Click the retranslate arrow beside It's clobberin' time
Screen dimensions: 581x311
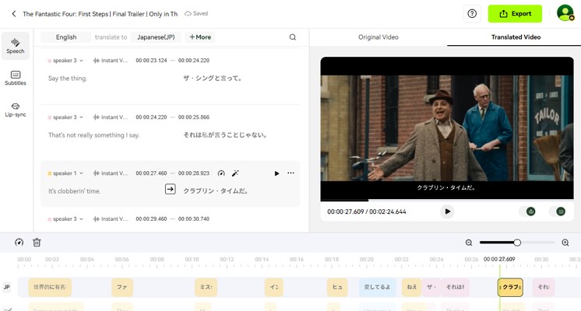pos(170,189)
